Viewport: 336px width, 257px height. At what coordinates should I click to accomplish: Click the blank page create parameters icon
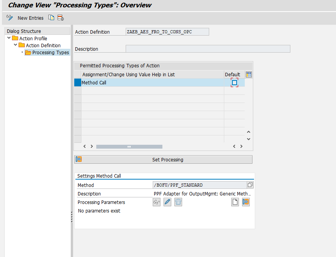(235, 202)
